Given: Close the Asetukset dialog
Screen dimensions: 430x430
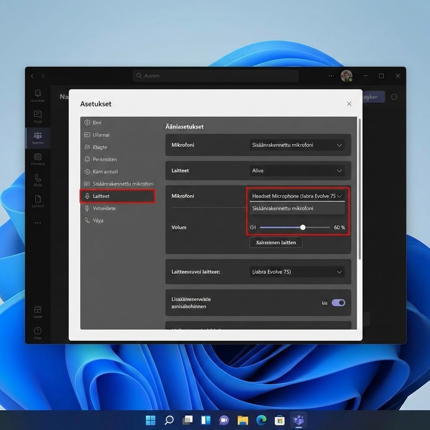Looking at the screenshot, I should point(349,104).
